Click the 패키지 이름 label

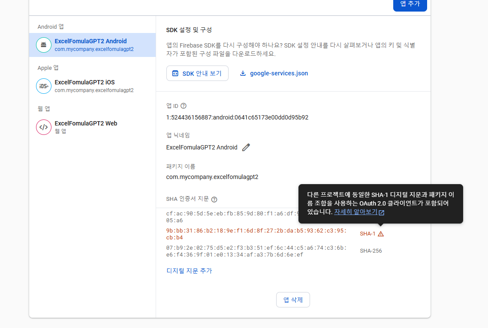click(181, 167)
